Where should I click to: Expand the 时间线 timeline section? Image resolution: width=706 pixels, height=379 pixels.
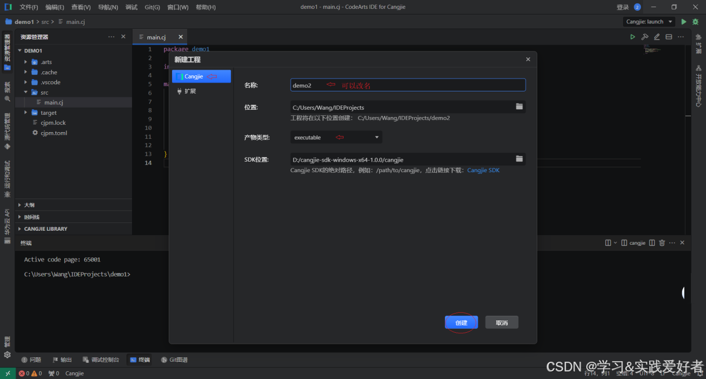coord(73,217)
